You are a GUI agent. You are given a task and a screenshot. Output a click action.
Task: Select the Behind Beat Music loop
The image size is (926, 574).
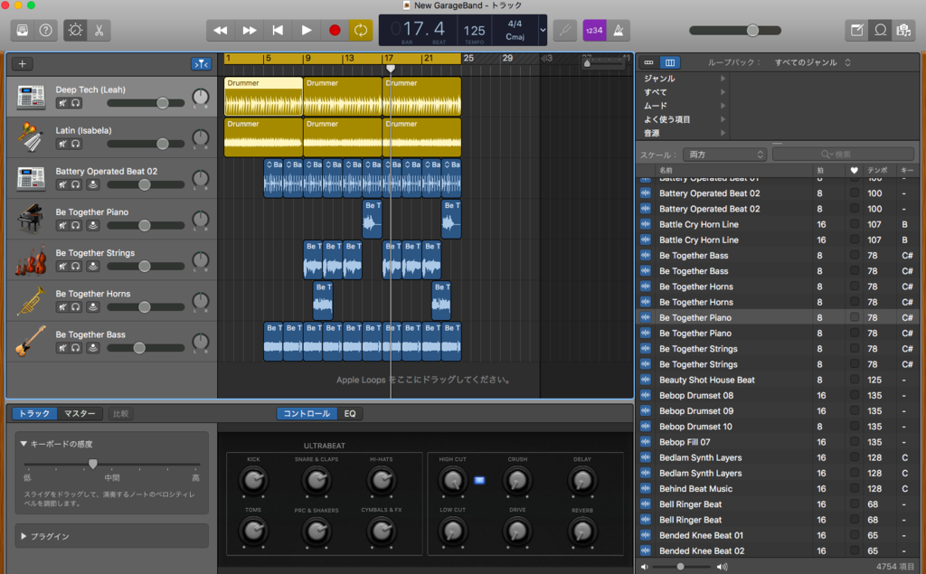[x=777, y=488]
